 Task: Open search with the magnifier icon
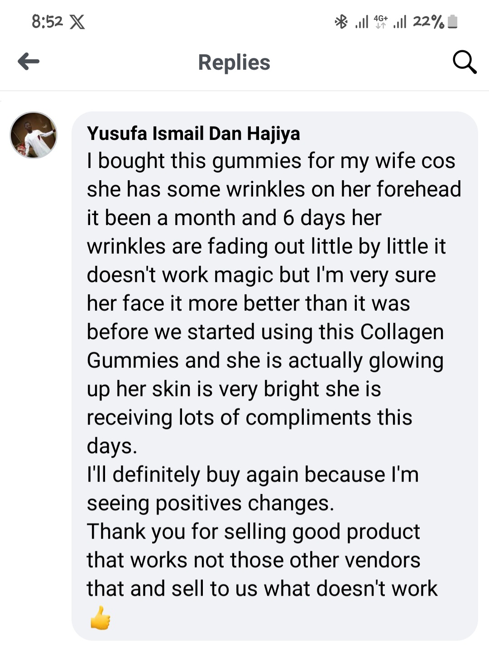465,62
